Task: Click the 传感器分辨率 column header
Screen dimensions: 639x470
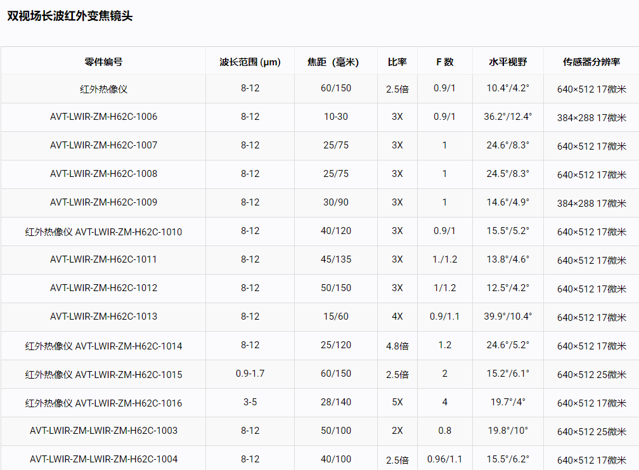Action: pos(591,62)
